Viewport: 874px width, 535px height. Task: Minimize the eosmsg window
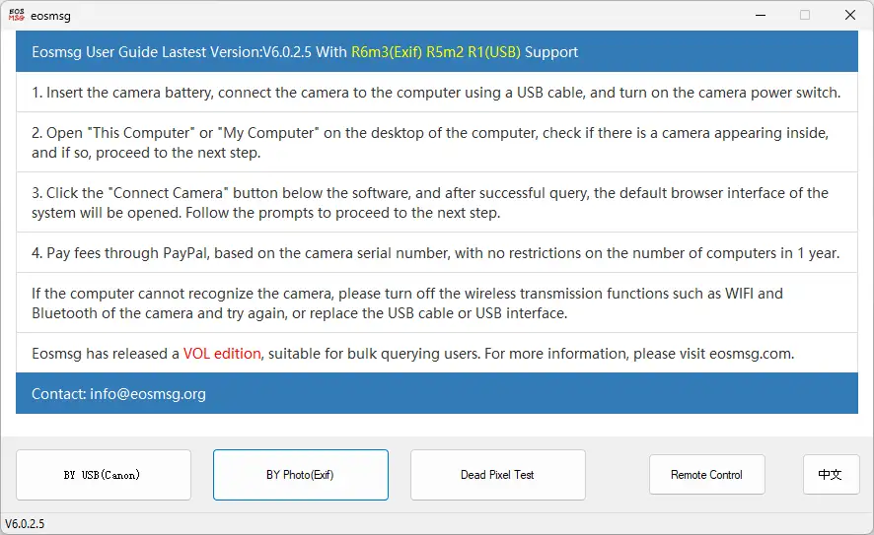761,15
